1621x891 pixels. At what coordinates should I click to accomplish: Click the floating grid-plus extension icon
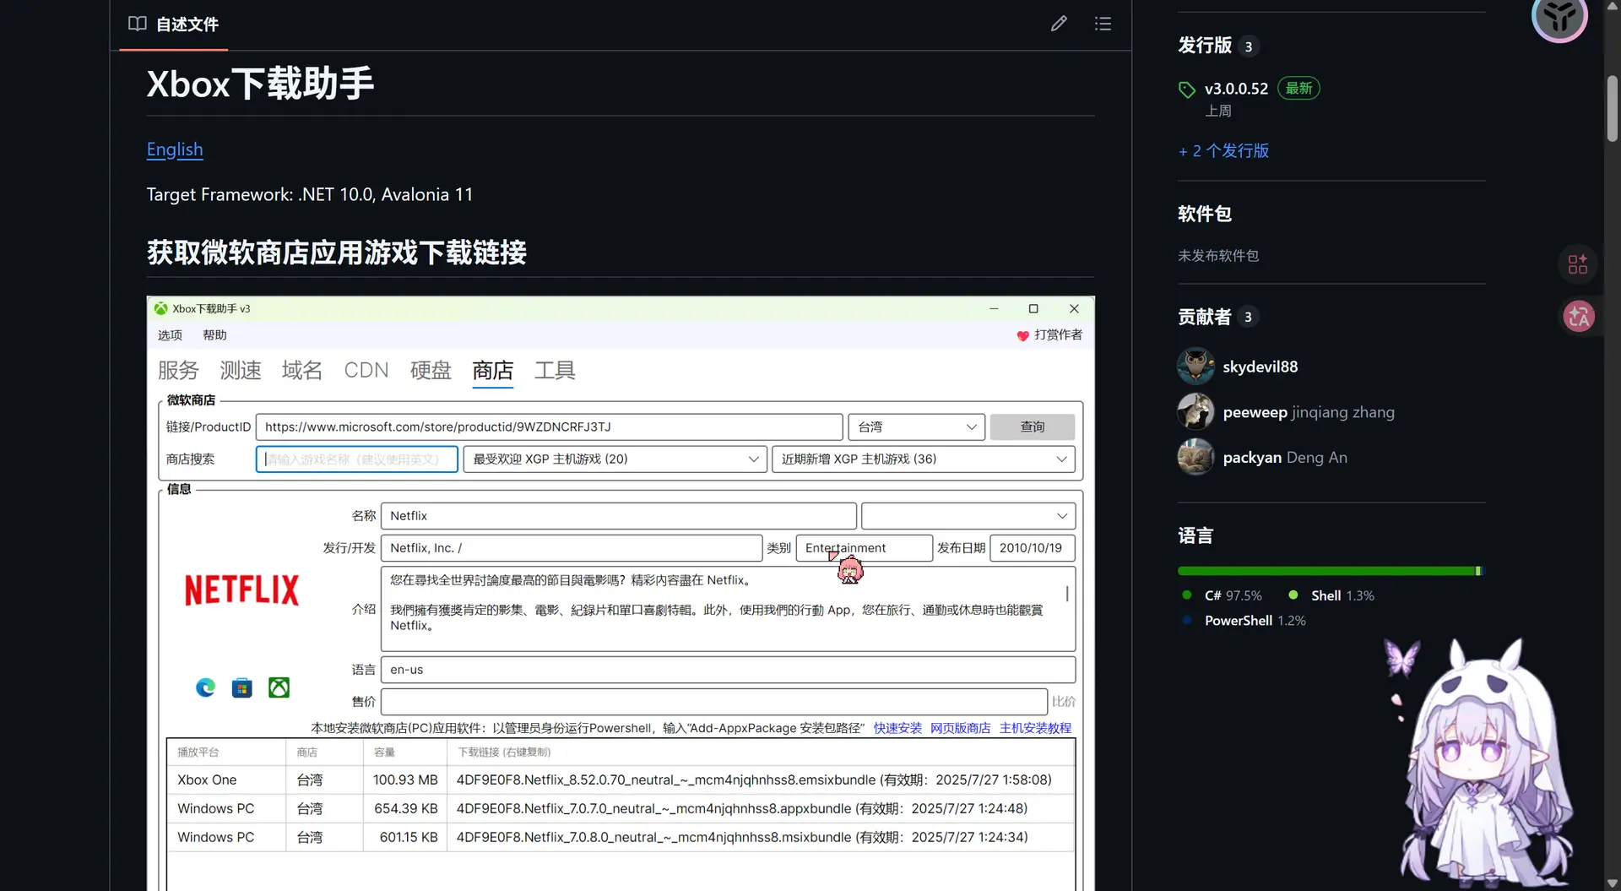click(x=1578, y=264)
